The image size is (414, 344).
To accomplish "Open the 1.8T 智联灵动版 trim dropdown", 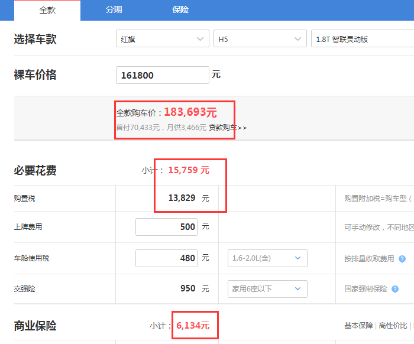I will point(363,39).
